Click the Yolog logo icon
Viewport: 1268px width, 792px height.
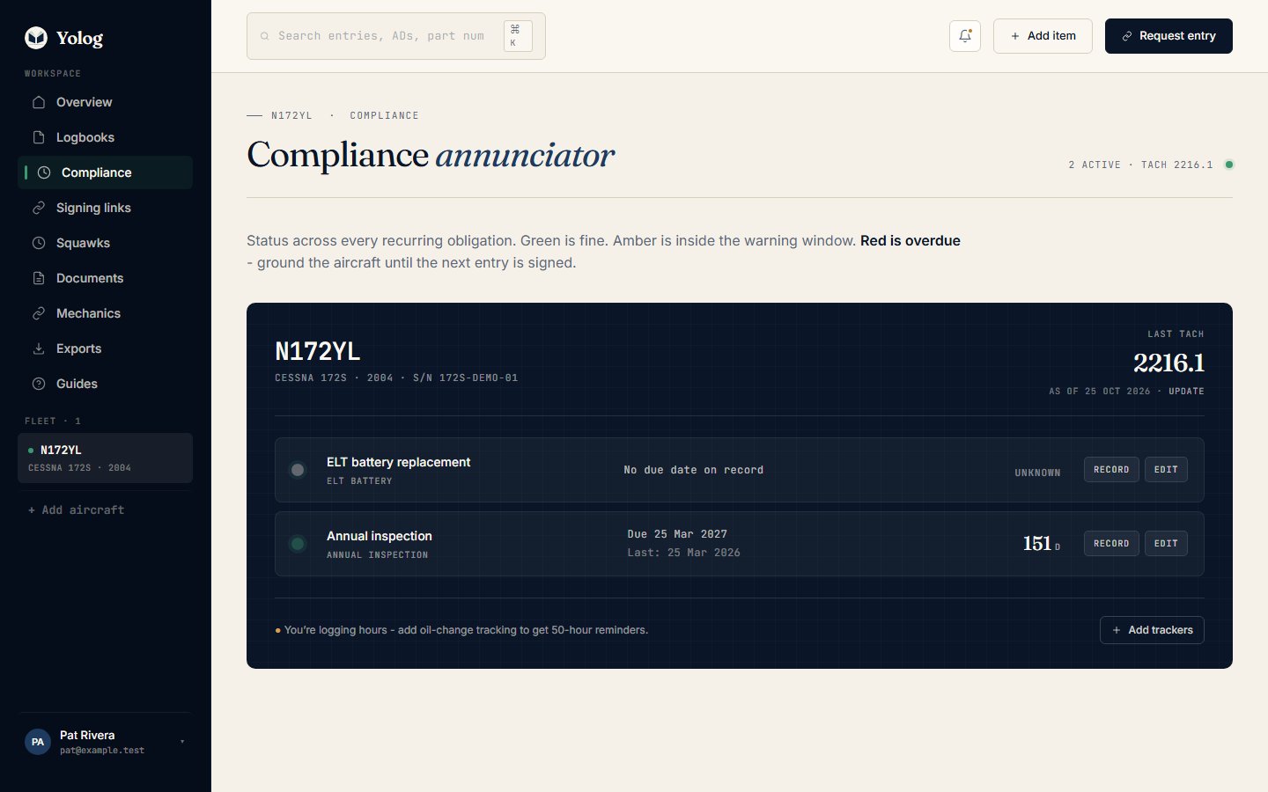[36, 38]
